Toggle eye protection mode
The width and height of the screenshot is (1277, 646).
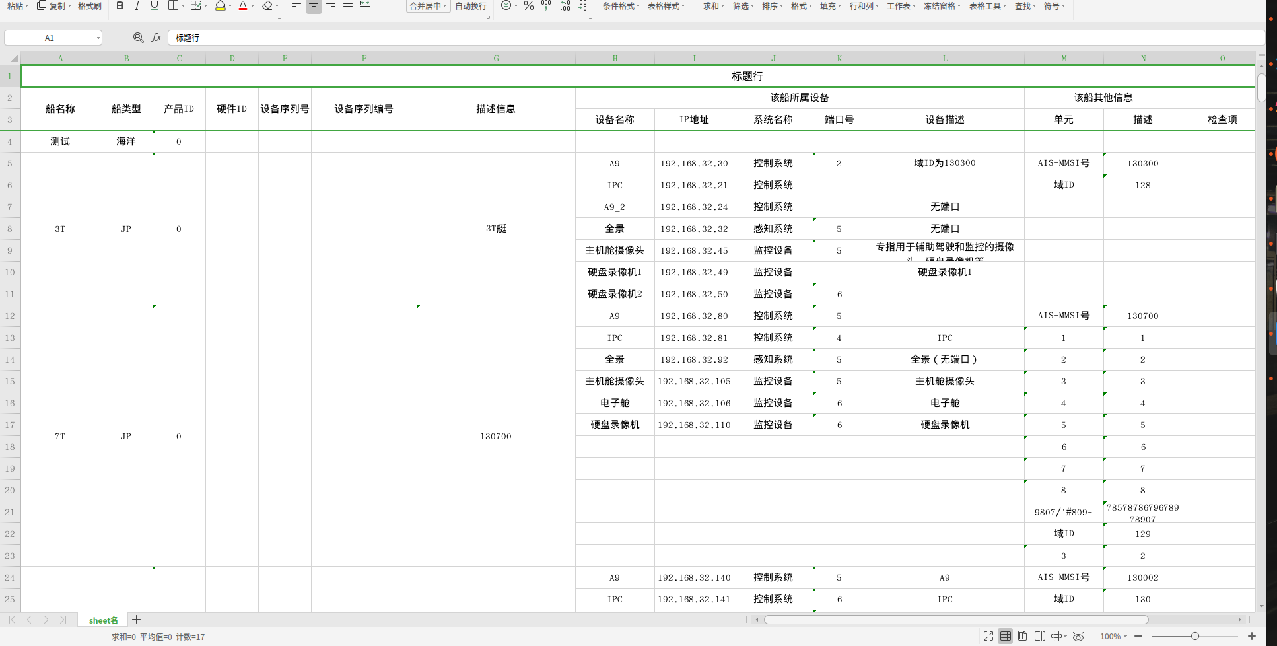1078,636
